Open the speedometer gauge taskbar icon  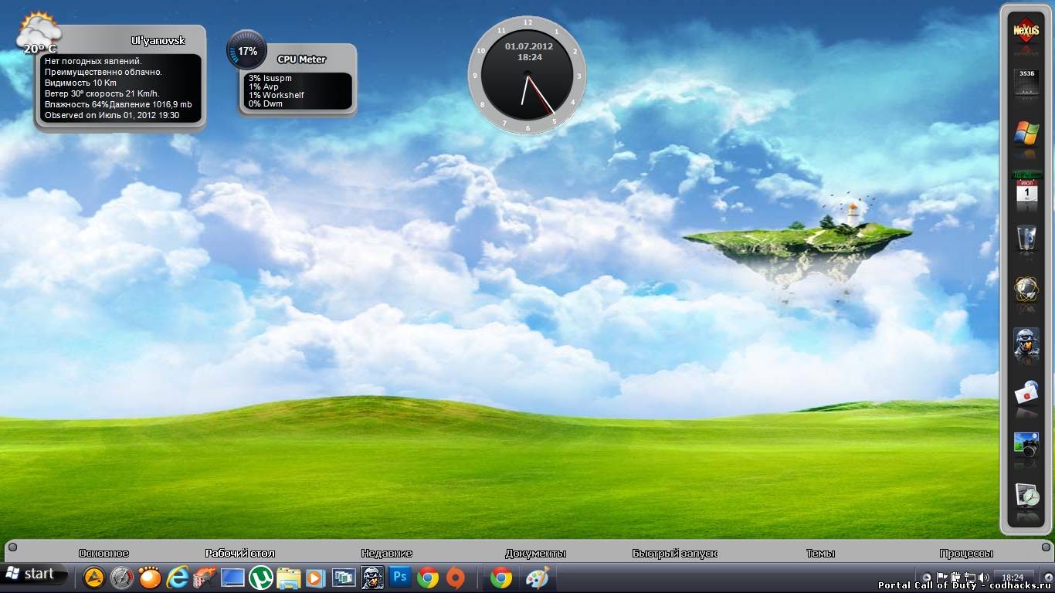[x=123, y=578]
